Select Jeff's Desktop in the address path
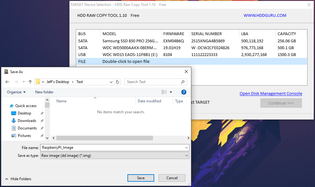This screenshot has height=187, width=315. click(x=58, y=82)
